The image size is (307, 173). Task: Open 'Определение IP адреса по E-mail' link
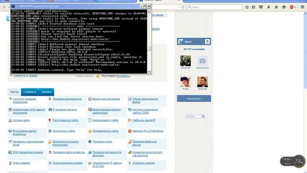point(107,164)
